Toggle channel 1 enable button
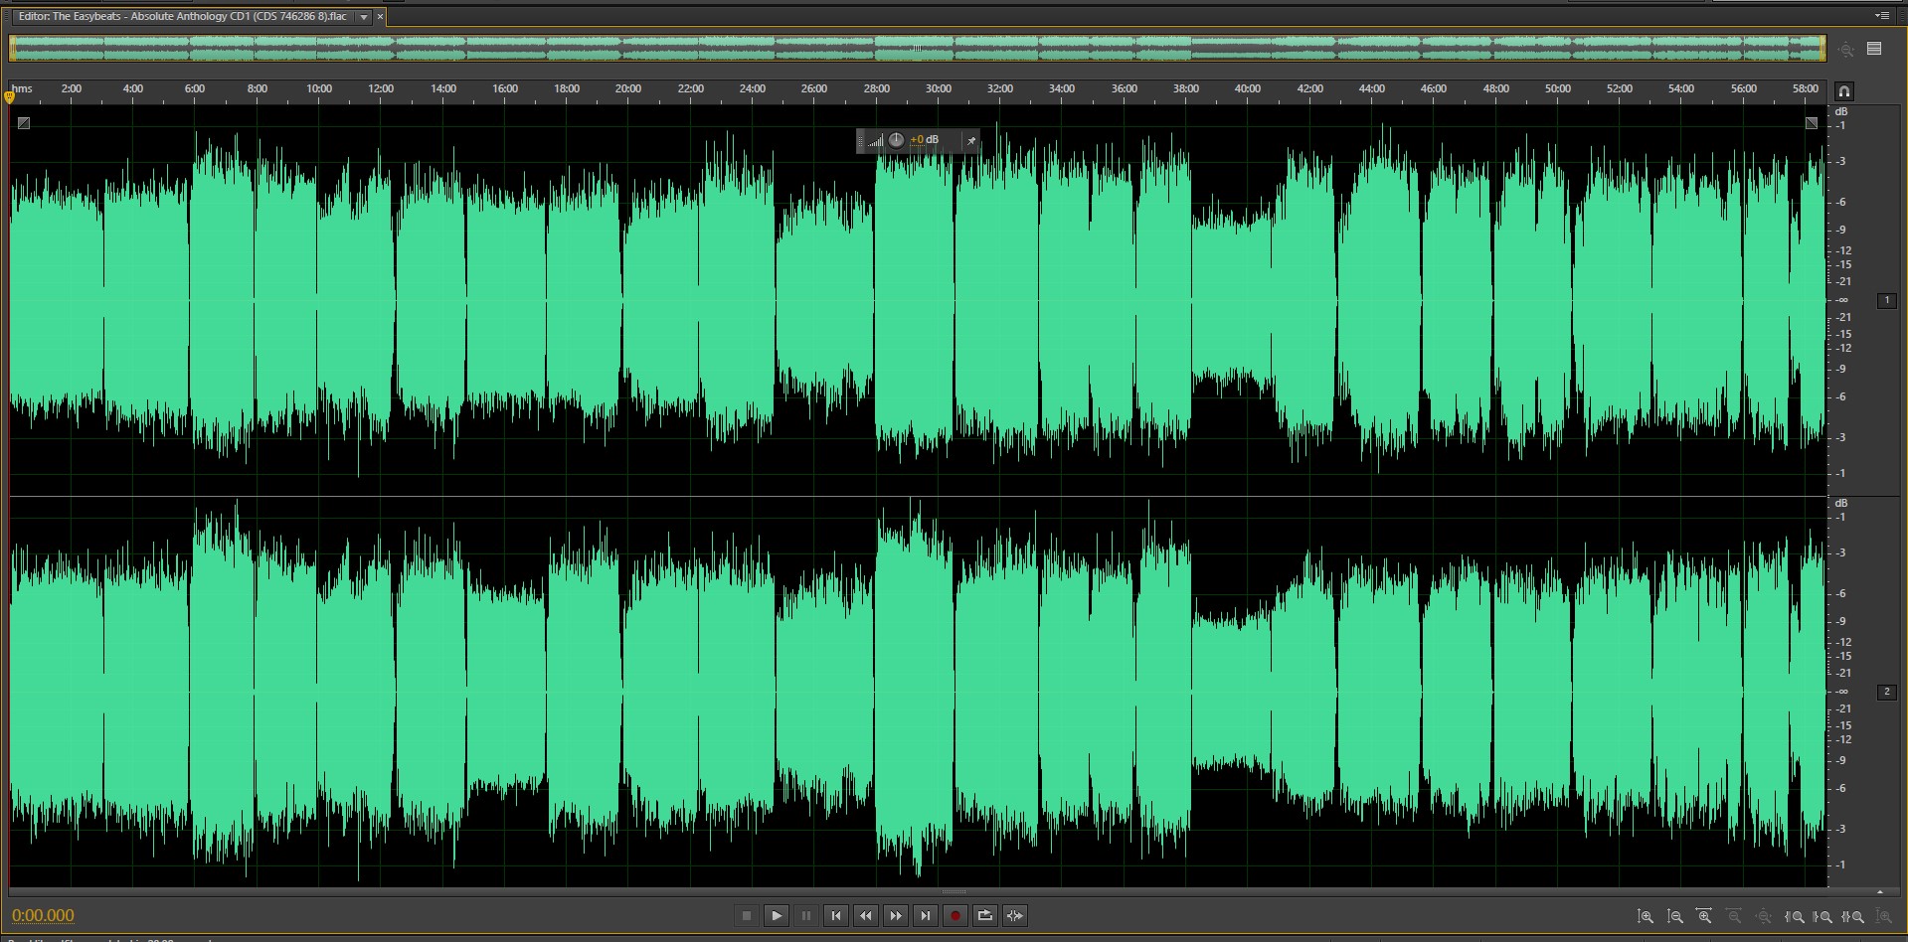This screenshot has width=1908, height=942. tap(1886, 300)
